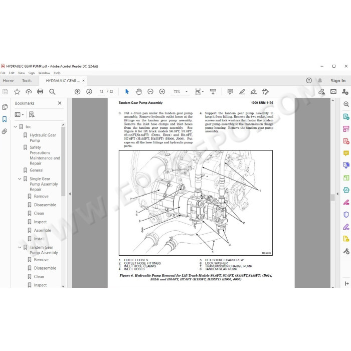This screenshot has height=351, width=351.
Task: Open right-pane search tool icon
Action: pos(346,104)
